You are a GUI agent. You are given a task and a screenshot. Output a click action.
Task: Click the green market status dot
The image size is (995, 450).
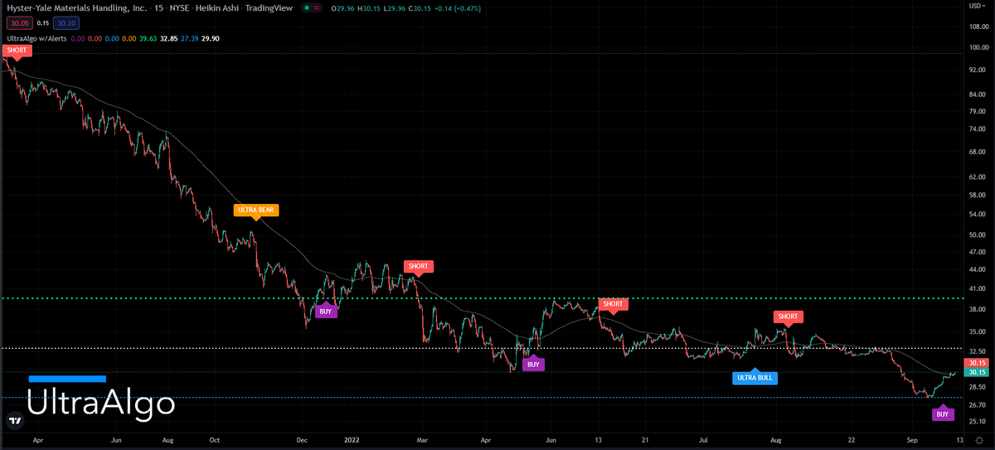[x=306, y=8]
